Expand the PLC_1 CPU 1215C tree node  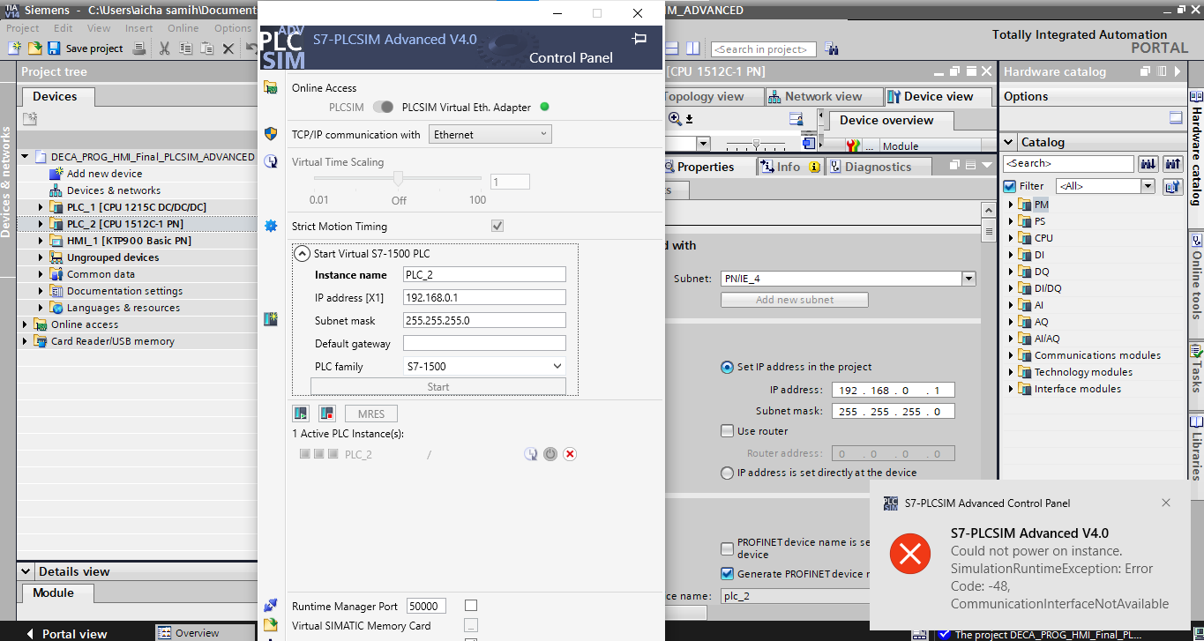tap(41, 207)
